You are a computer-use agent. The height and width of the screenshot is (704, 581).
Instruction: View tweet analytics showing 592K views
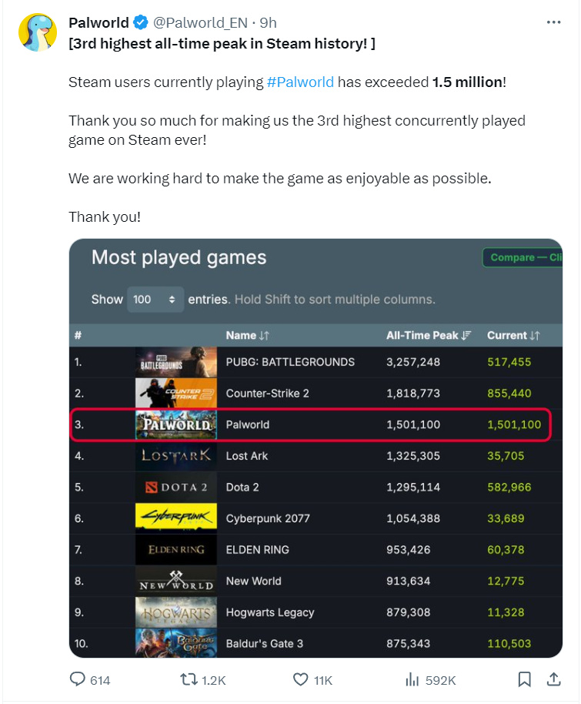(x=412, y=680)
